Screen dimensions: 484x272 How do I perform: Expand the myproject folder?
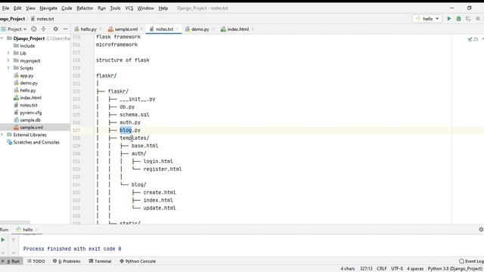8,60
